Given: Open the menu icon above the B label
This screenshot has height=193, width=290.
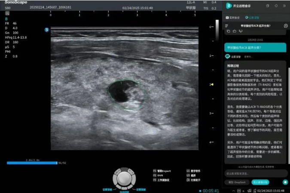Looking at the screenshot, I should point(7,13).
